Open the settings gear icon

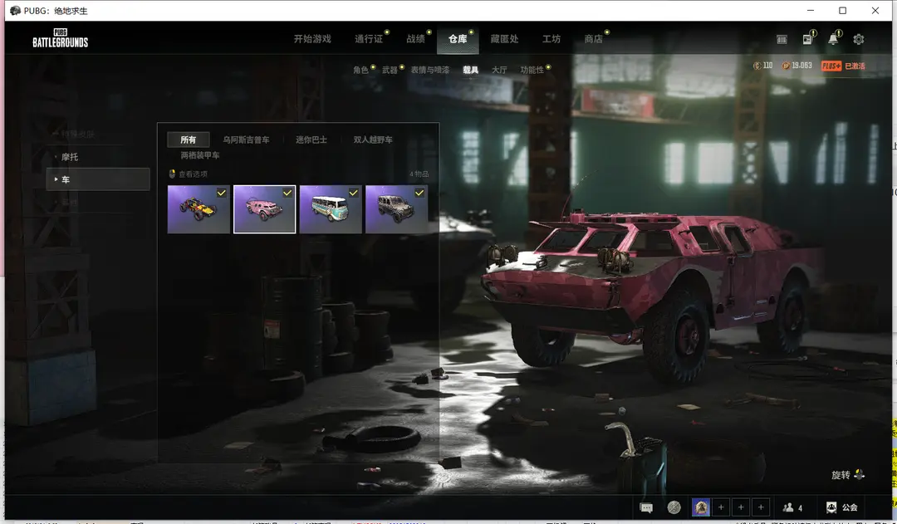pos(858,39)
